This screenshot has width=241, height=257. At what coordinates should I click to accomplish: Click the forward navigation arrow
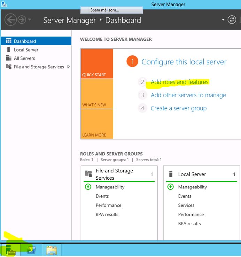(22, 20)
